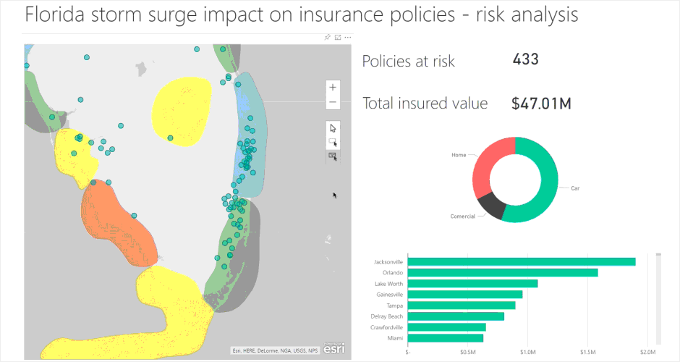Open the map in focus mode
The width and height of the screenshot is (680, 362).
pos(338,37)
